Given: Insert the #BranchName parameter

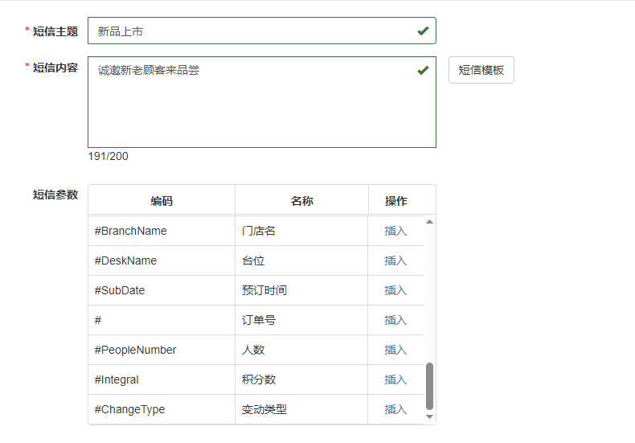Looking at the screenshot, I should pyautogui.click(x=395, y=231).
